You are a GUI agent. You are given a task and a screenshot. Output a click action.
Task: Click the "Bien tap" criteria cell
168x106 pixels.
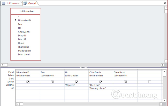101,85
